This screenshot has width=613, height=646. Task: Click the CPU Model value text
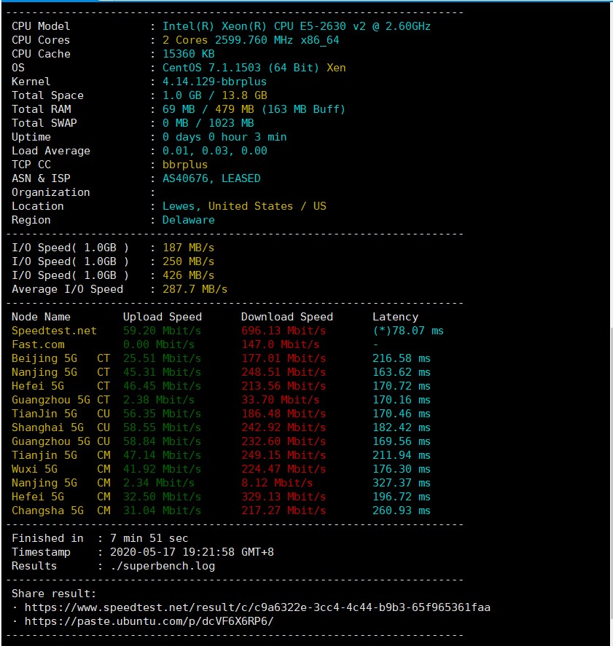tap(296, 26)
